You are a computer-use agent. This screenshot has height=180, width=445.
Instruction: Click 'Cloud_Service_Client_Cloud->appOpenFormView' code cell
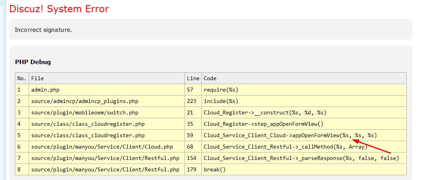(304, 135)
